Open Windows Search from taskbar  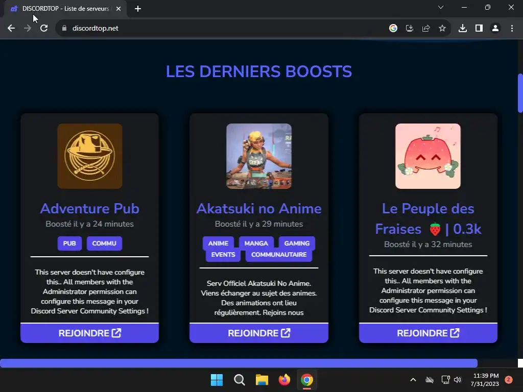tap(239, 380)
